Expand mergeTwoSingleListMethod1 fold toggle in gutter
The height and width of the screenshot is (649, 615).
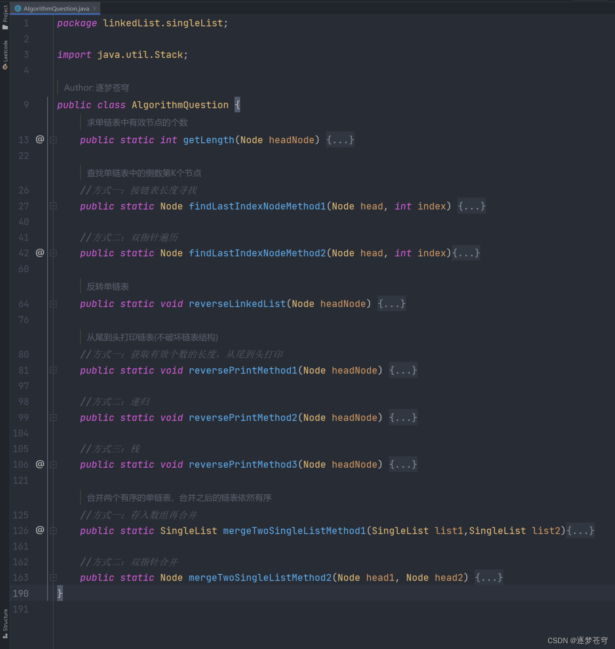coord(53,531)
